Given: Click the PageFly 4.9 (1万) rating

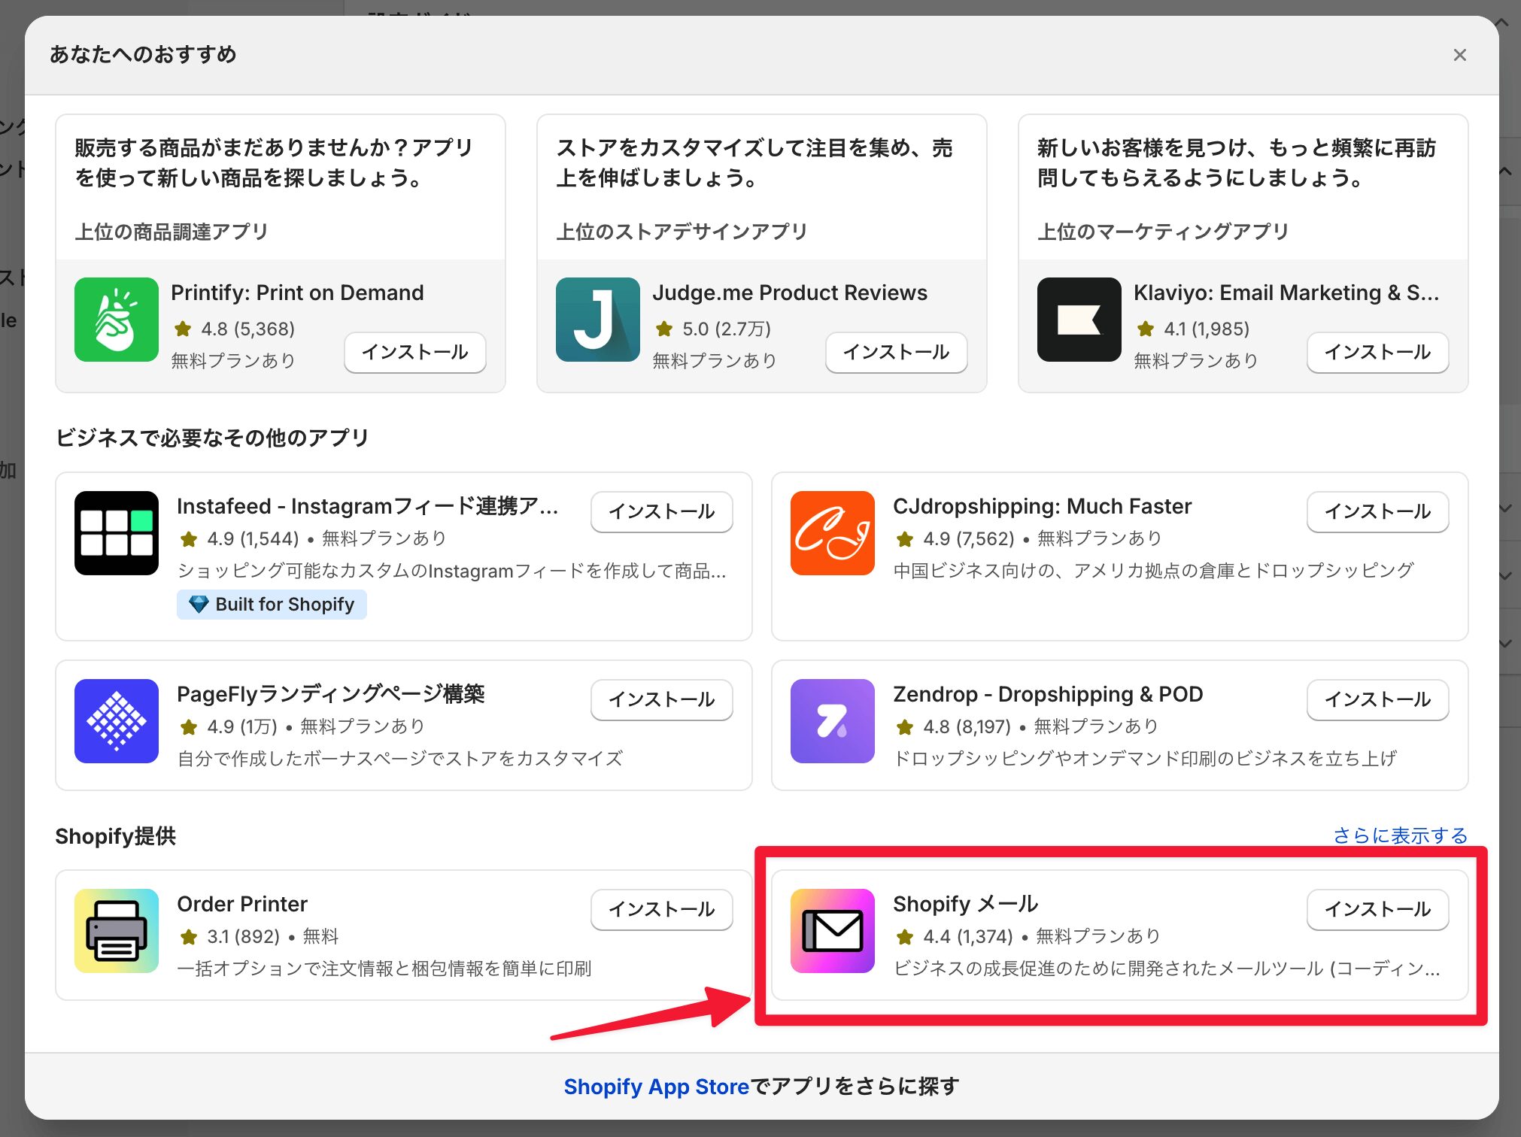Looking at the screenshot, I should pyautogui.click(x=229, y=726).
